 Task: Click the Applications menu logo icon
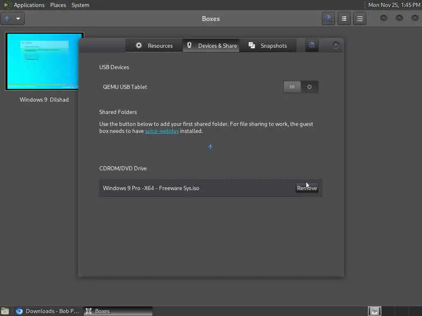tap(7, 5)
